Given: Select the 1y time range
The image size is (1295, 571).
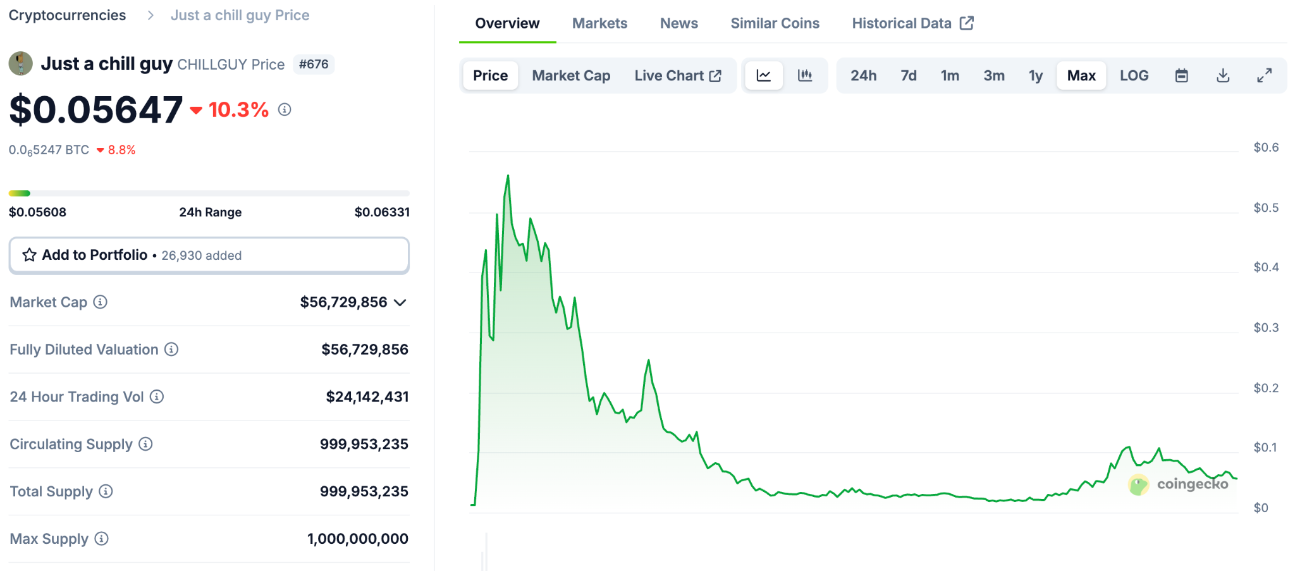Looking at the screenshot, I should click(x=1035, y=76).
